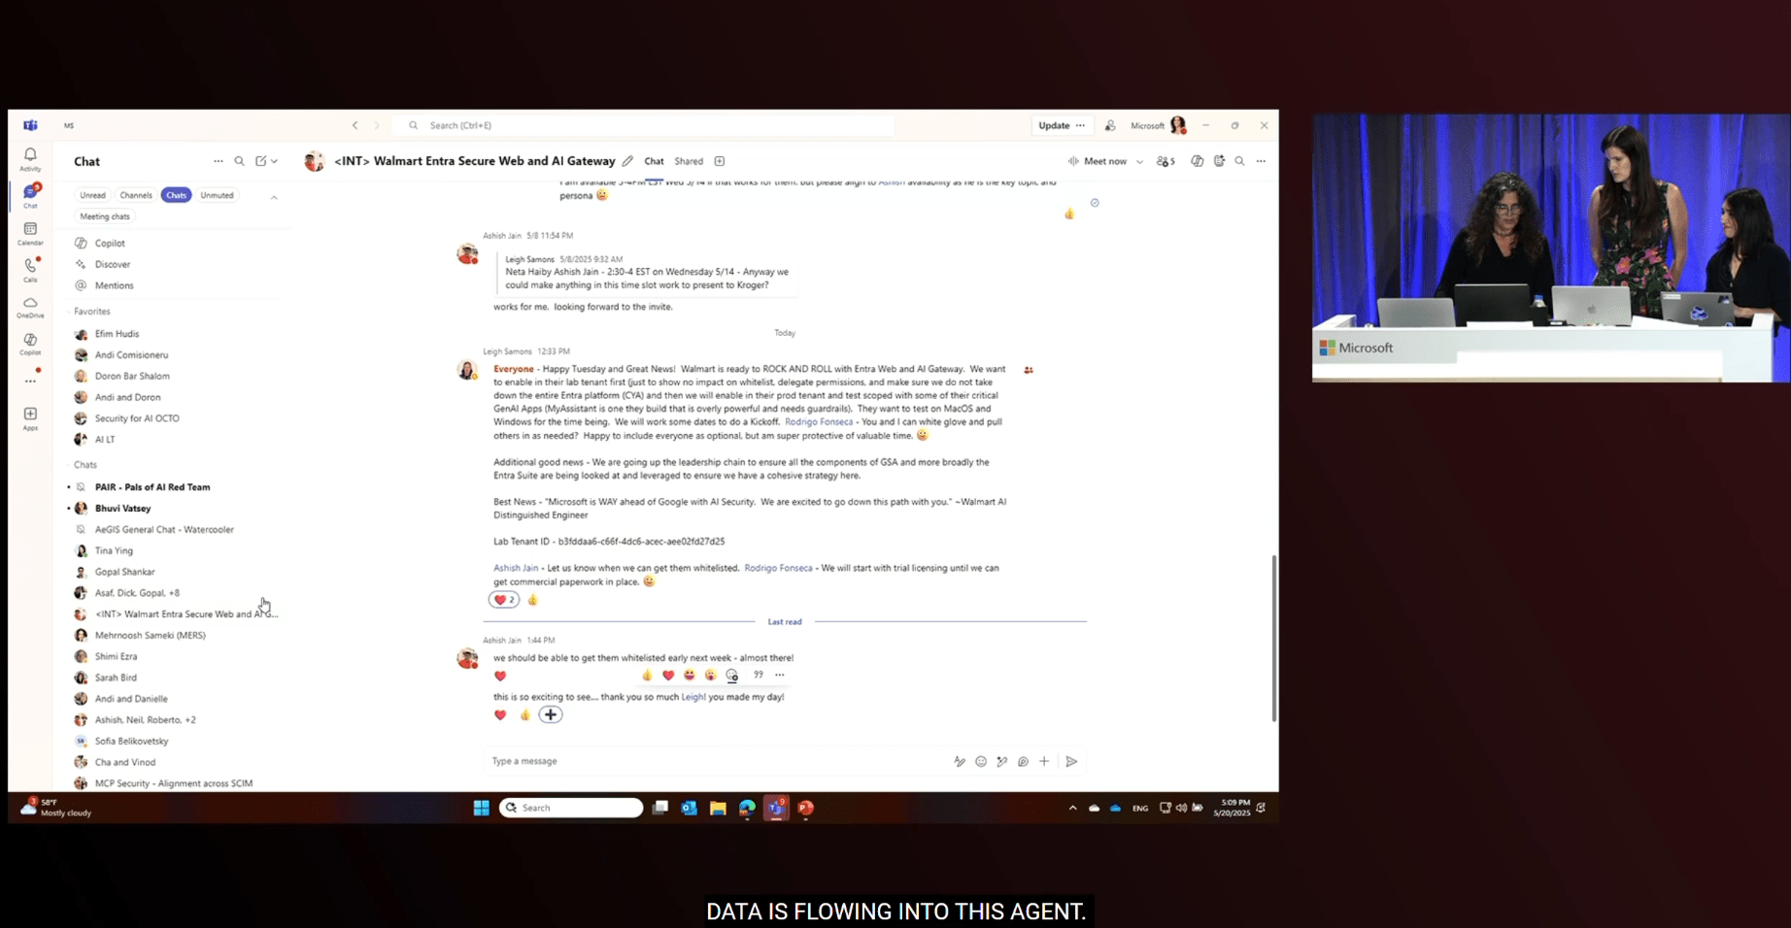
Task: Click the Meet now button
Action: [1098, 161]
